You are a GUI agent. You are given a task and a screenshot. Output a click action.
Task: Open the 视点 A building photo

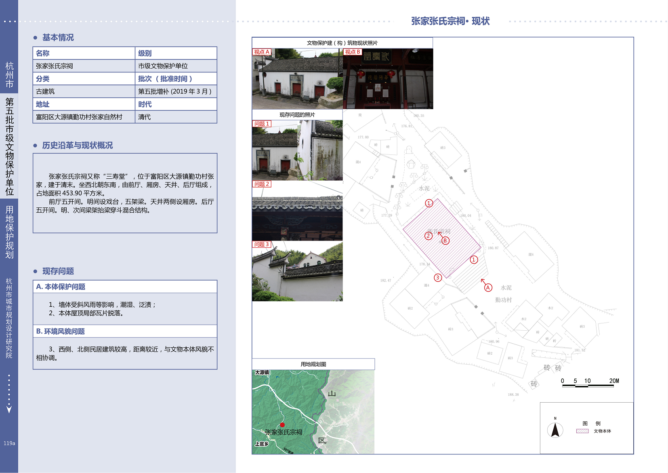tap(297, 79)
